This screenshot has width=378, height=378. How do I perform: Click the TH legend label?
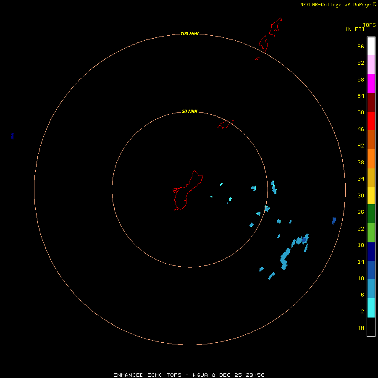(361, 328)
